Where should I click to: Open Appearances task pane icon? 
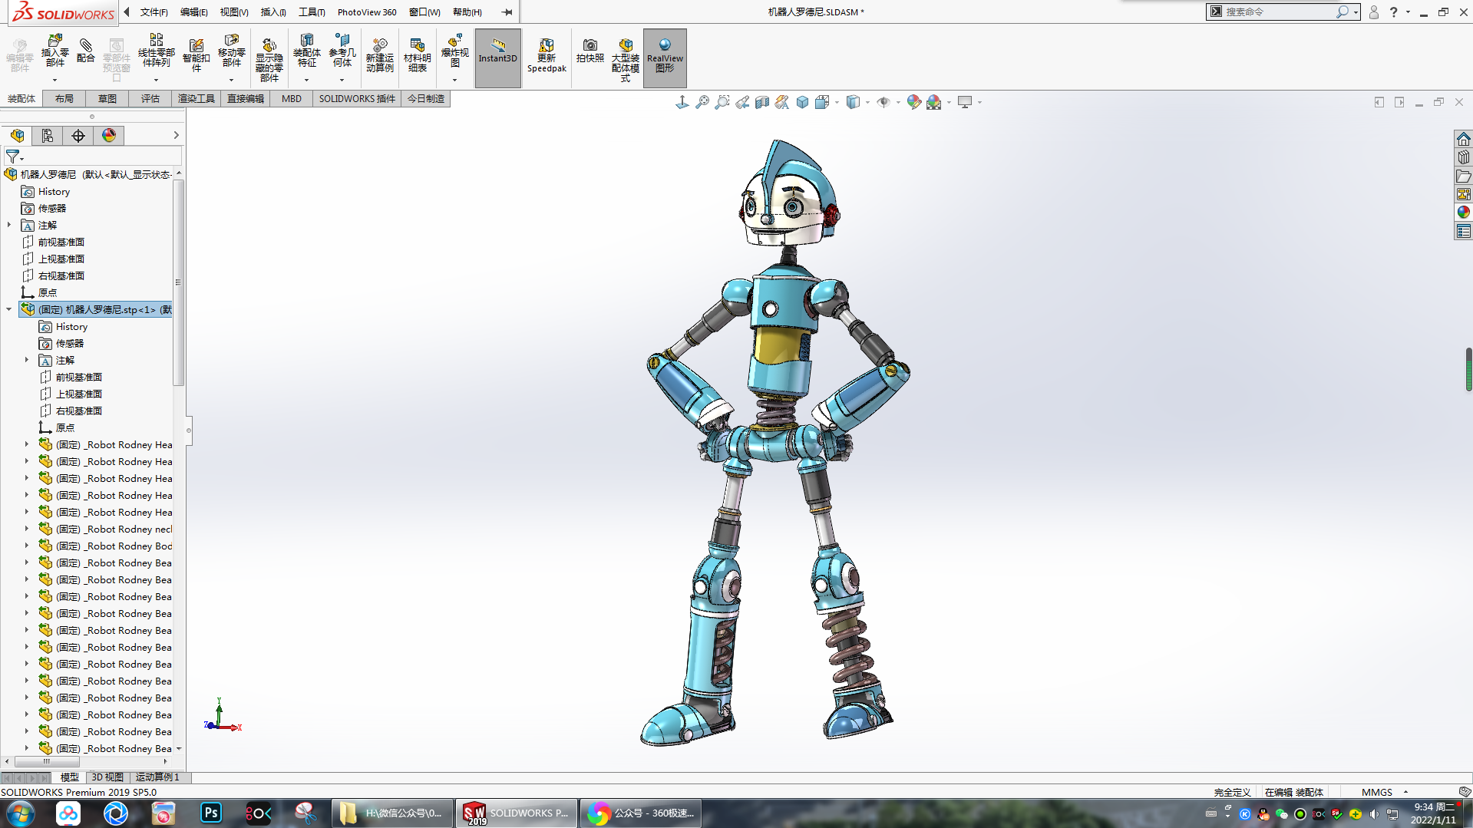pos(1463,213)
